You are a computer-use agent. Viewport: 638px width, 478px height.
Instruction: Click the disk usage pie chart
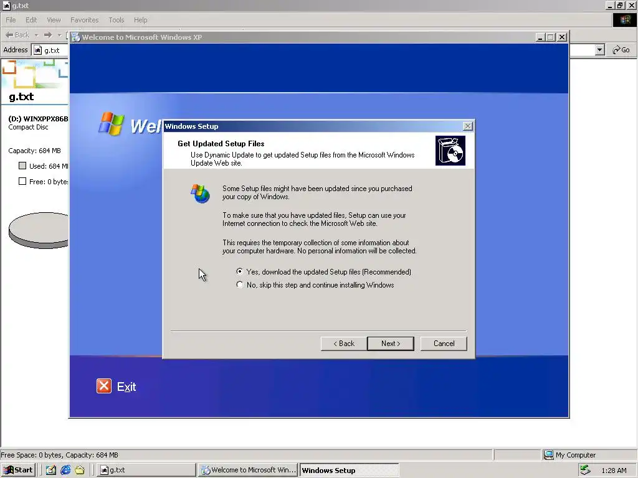[39, 230]
